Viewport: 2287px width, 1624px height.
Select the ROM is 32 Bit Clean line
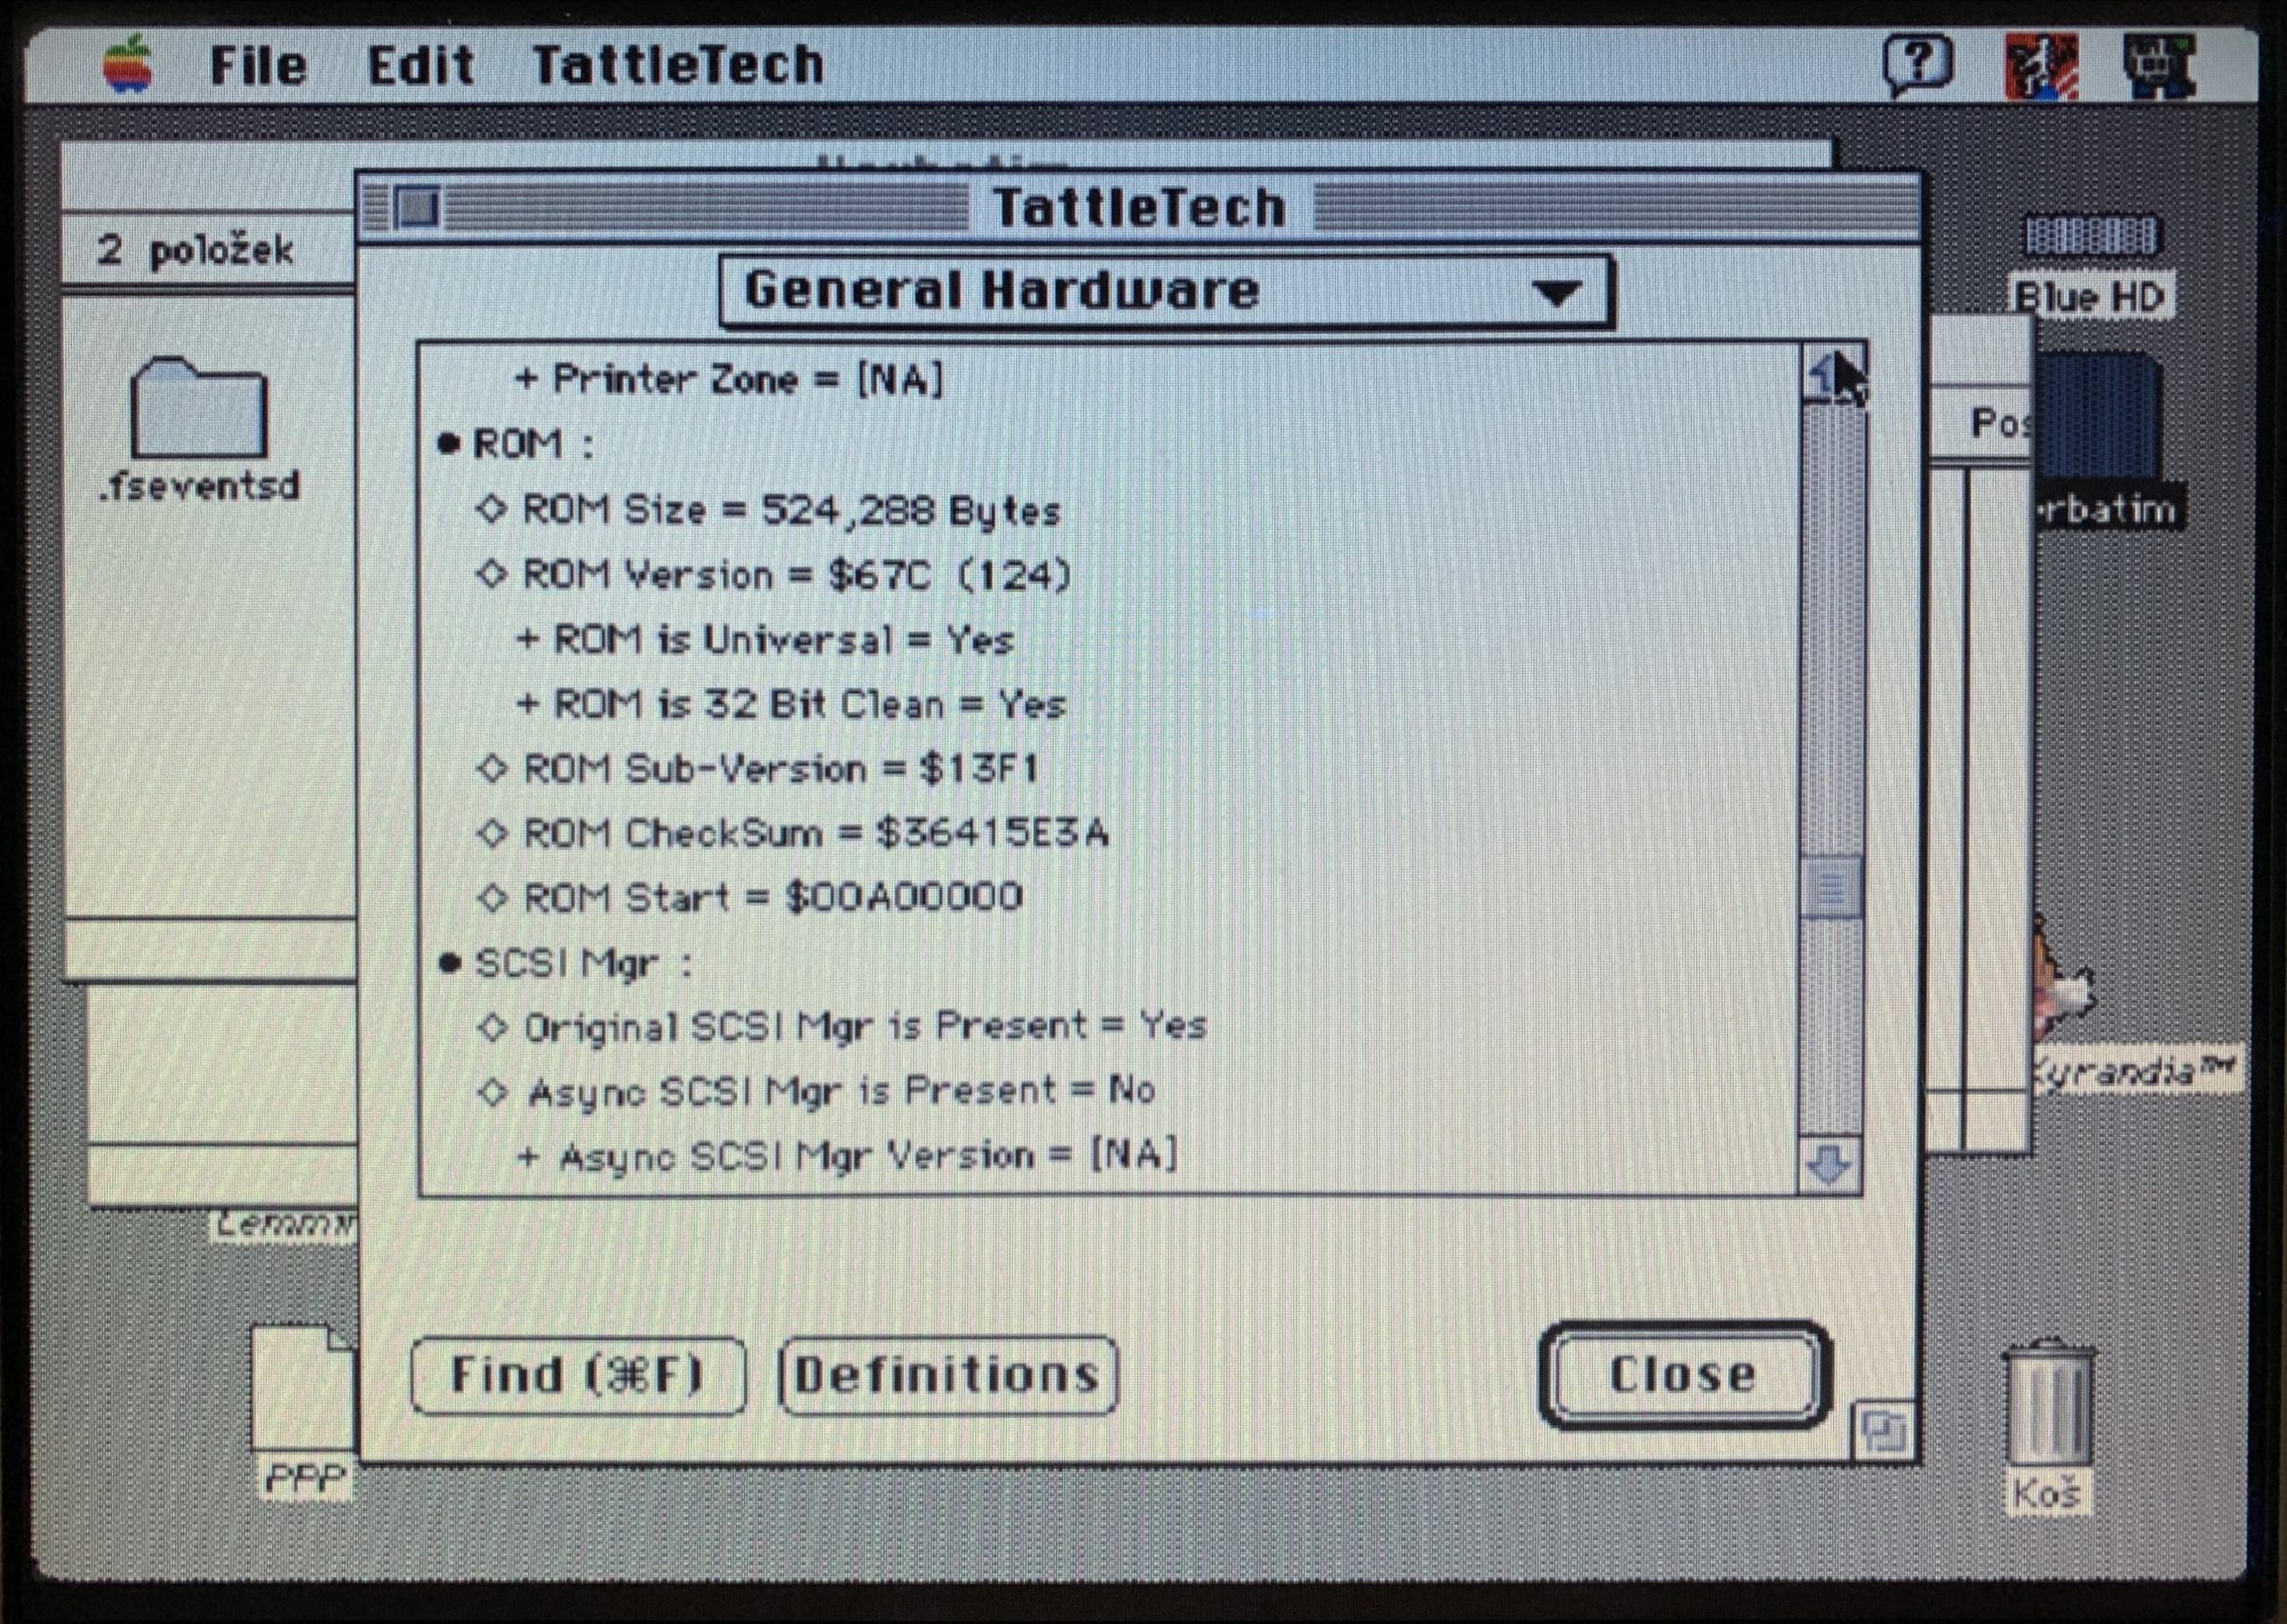pos(791,705)
